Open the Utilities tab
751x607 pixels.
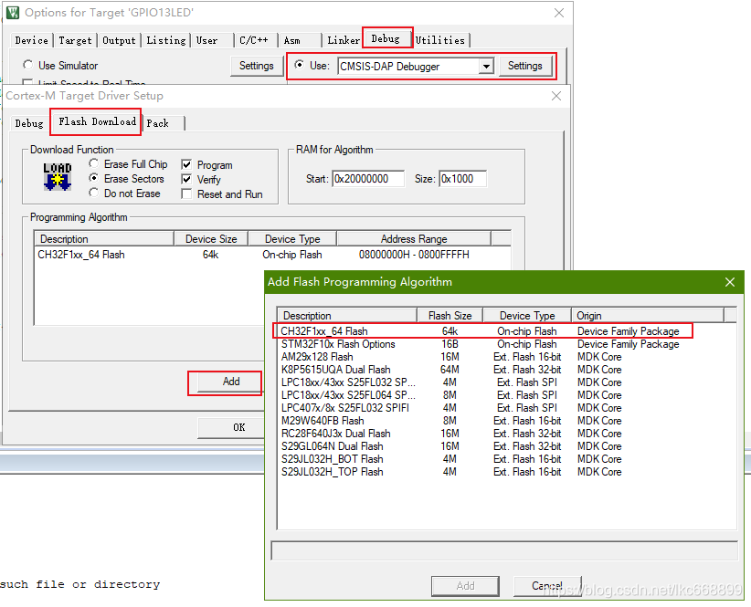tap(440, 40)
